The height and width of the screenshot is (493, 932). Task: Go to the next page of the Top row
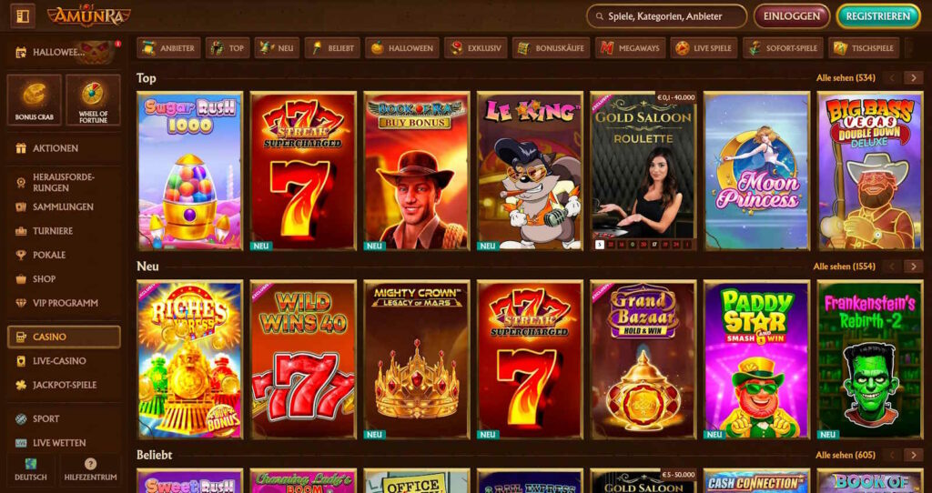tap(913, 78)
